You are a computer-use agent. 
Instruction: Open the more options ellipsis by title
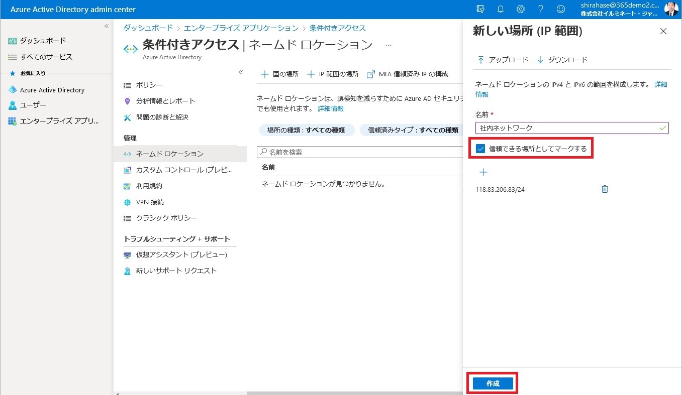(x=388, y=45)
